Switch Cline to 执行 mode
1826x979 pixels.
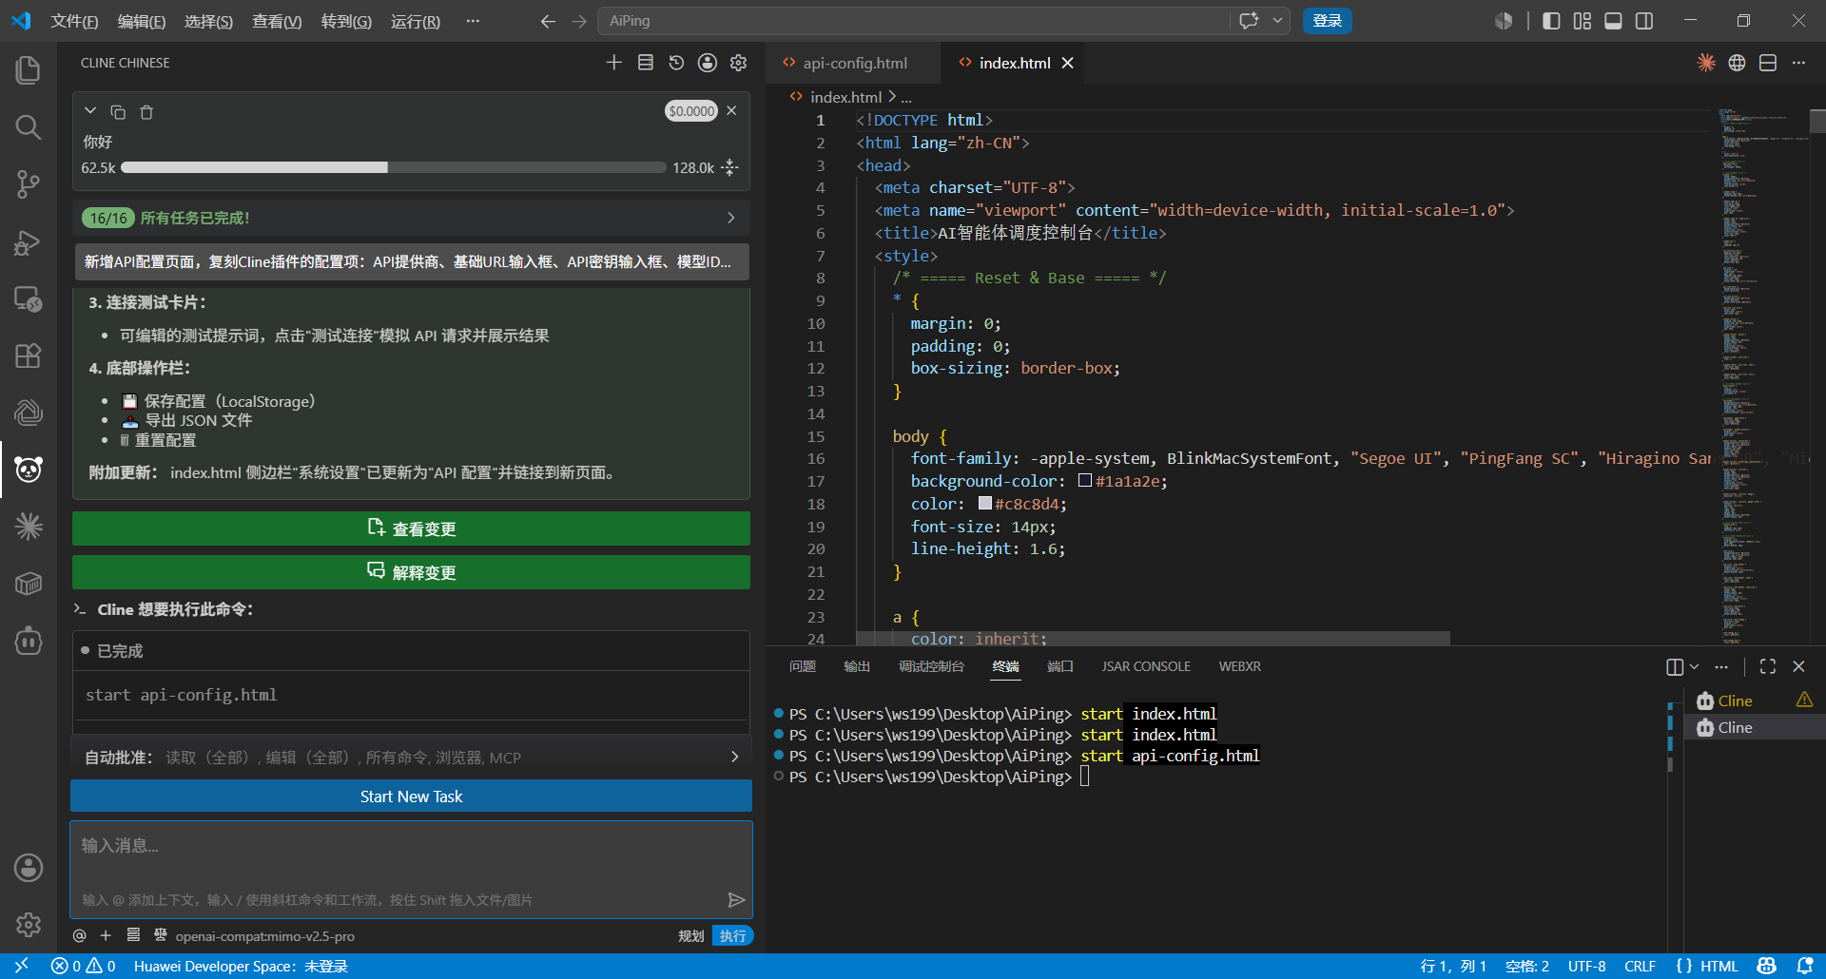pos(732,936)
